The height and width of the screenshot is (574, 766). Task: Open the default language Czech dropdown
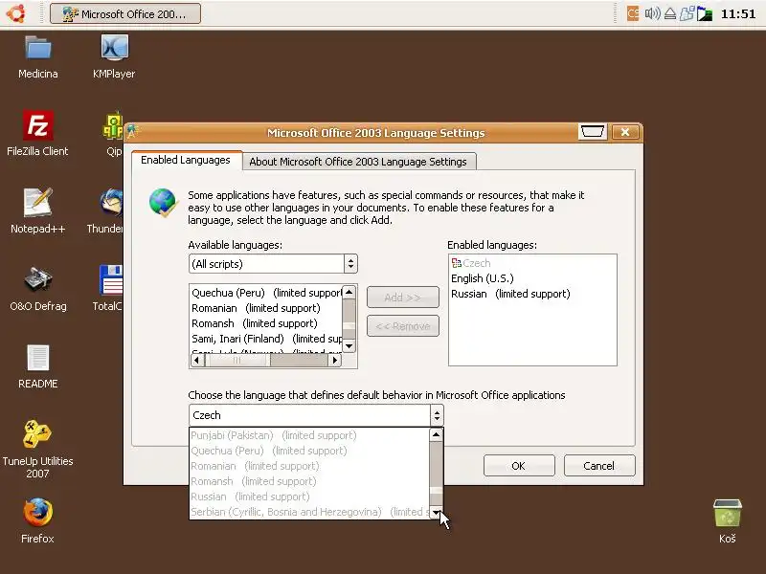pyautogui.click(x=316, y=415)
